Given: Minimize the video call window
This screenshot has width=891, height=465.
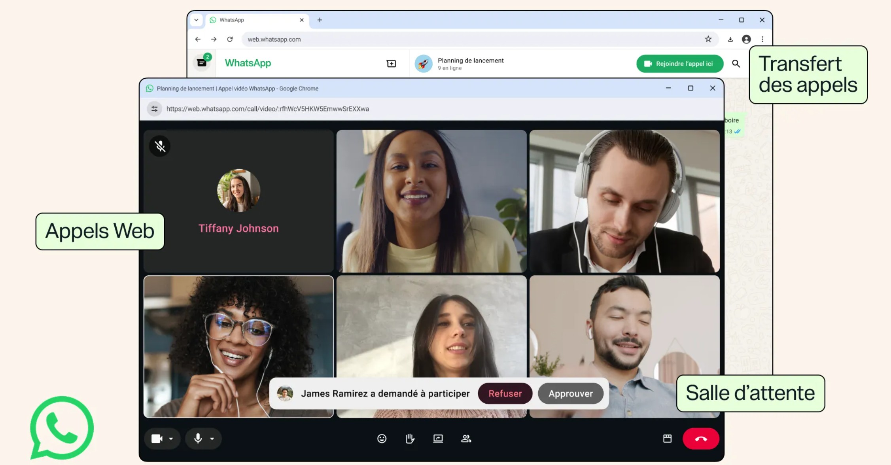Looking at the screenshot, I should pyautogui.click(x=668, y=88).
